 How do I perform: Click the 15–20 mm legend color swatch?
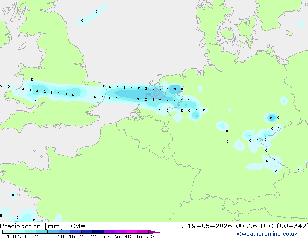76,232
